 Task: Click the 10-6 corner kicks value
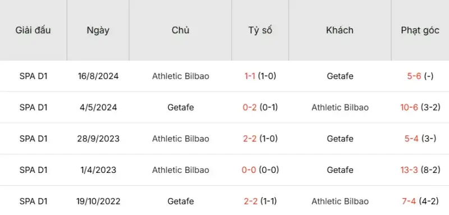(409, 107)
